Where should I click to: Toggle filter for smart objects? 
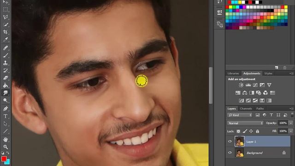coord(285,115)
